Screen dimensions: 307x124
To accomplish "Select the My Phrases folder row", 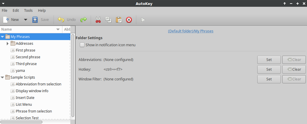I will coord(35,37).
